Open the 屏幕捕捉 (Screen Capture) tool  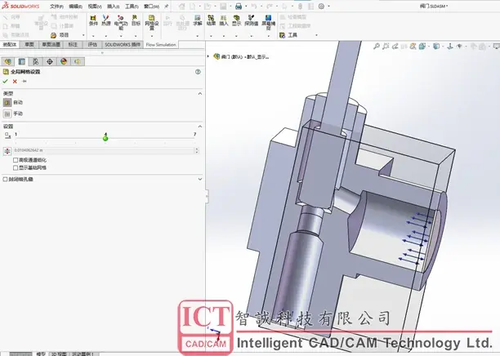pos(269,22)
